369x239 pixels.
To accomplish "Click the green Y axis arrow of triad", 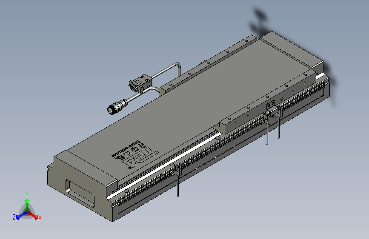I will tap(27, 205).
